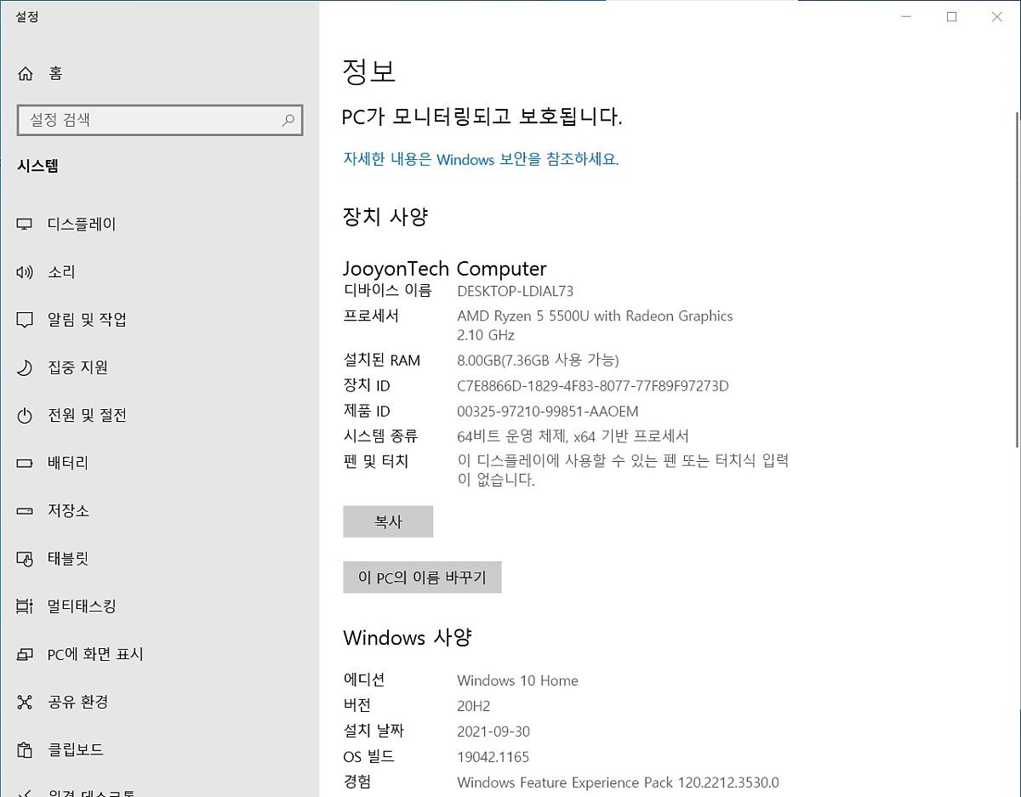Click the Battery icon
Image resolution: width=1021 pixels, height=797 pixels.
point(25,464)
